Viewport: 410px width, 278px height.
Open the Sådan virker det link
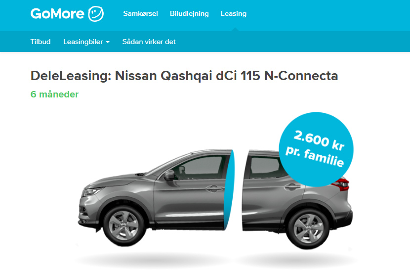tap(149, 42)
